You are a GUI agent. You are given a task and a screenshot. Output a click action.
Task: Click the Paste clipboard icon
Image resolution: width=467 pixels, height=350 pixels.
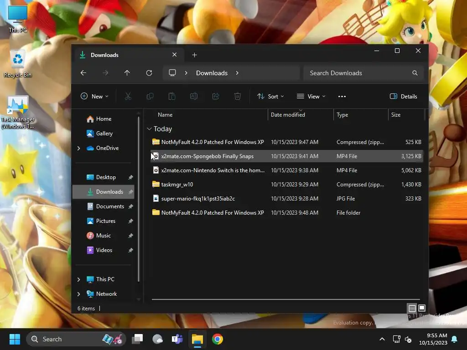(172, 97)
